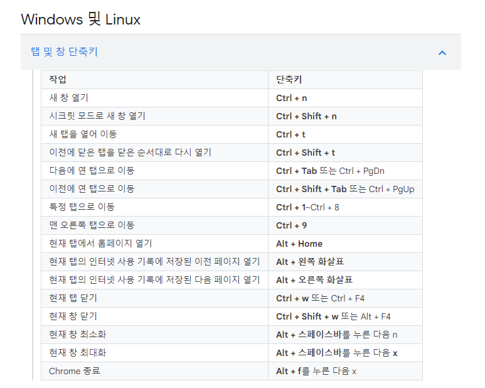Select 'Ctrl + Shift + w 또는 Alt + F4'
Screen dimensions: 485x388
pyautogui.click(x=333, y=317)
